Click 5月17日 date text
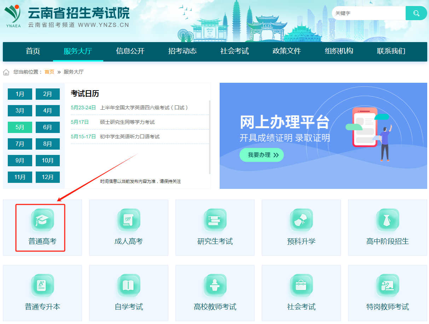This screenshot has width=429, height=324. (80, 122)
